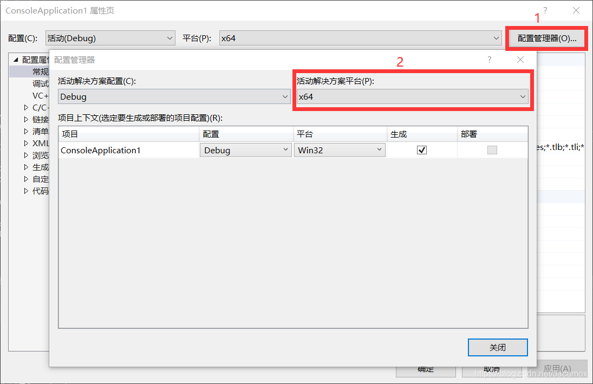Open the 配置(C) 活动(Debug) dropdown
Image resolution: width=593 pixels, height=384 pixels.
[110, 38]
